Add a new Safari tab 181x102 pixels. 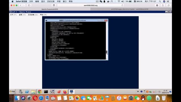[x=170, y=9]
